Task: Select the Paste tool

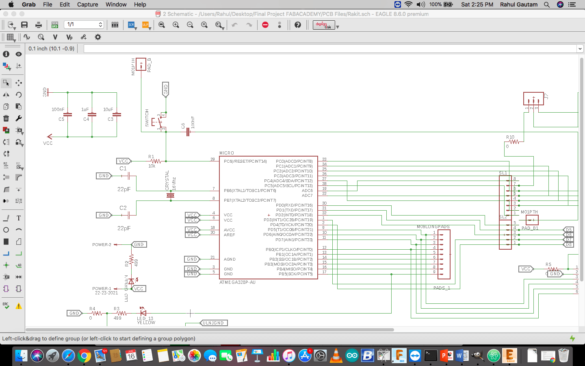Action: pos(19,107)
